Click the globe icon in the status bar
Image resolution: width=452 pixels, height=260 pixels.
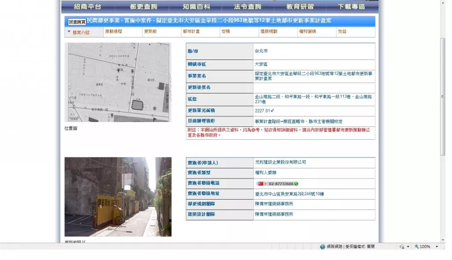pos(323,247)
